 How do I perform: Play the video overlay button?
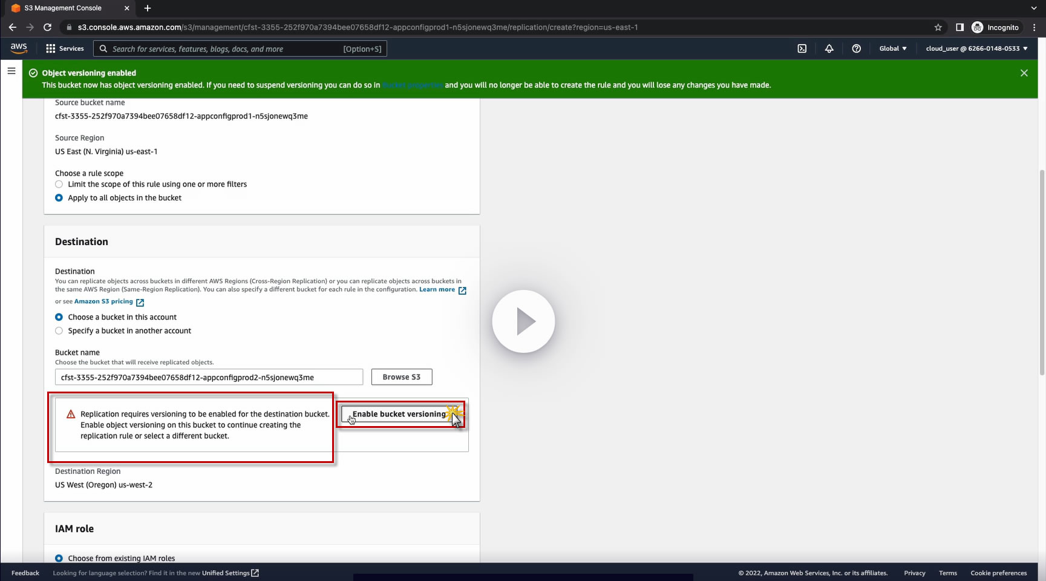[523, 321]
